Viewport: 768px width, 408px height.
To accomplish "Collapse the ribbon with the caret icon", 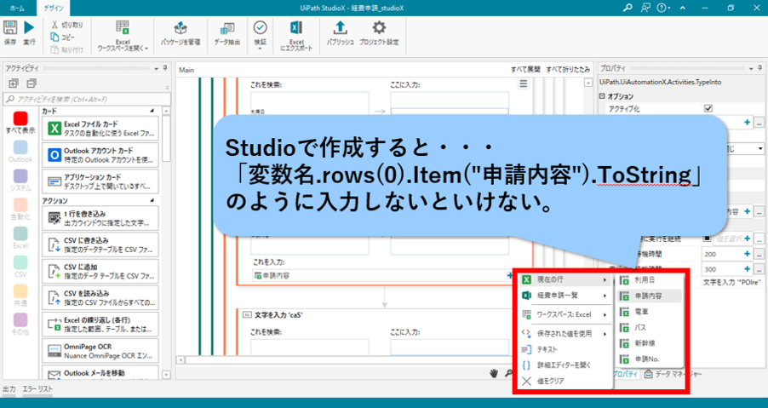I will click(x=683, y=8).
